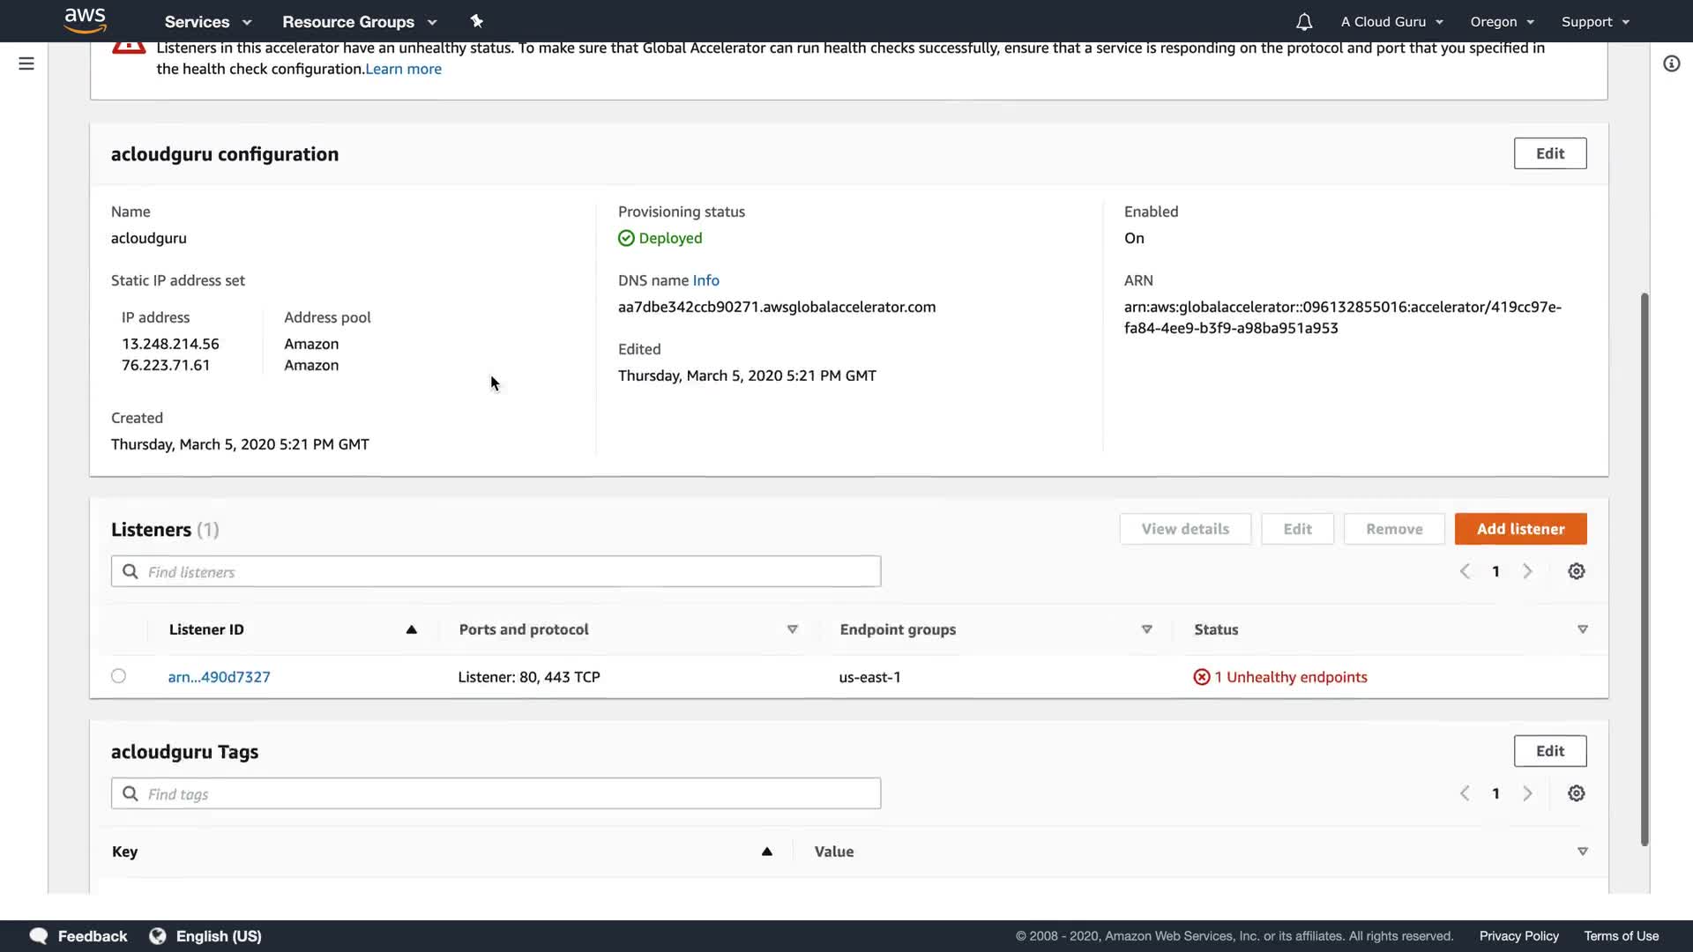Open the Oregon region selector
This screenshot has width=1693, height=952.
[1502, 22]
